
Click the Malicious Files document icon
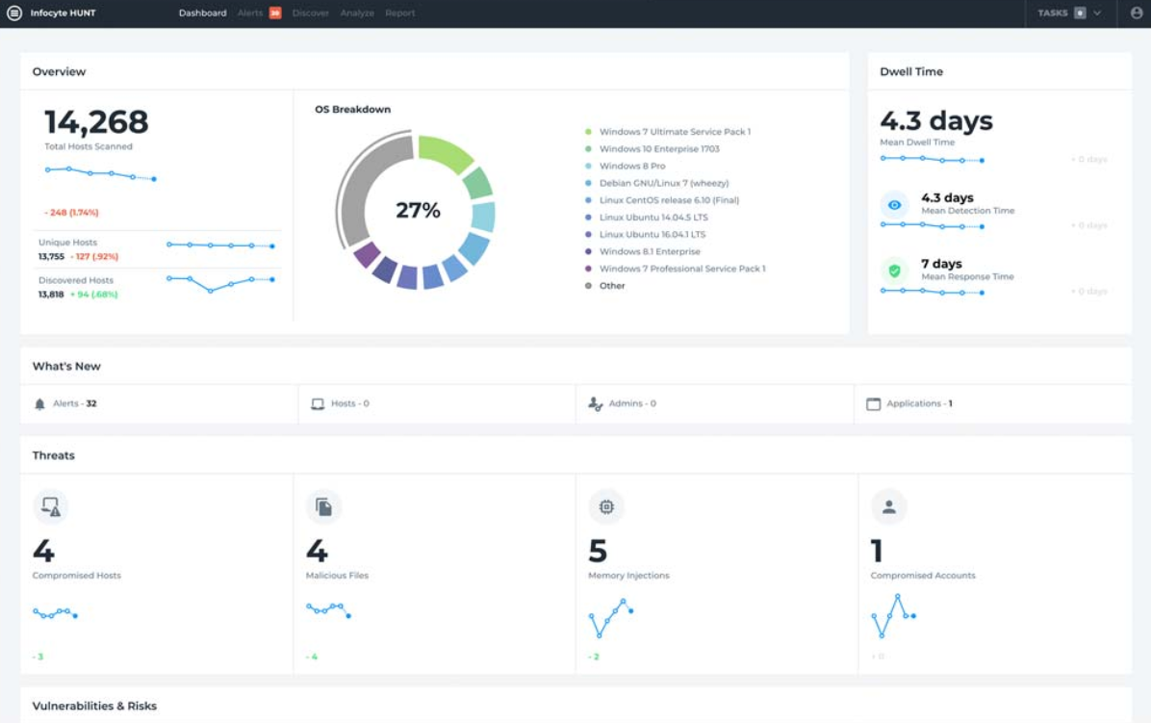[323, 506]
